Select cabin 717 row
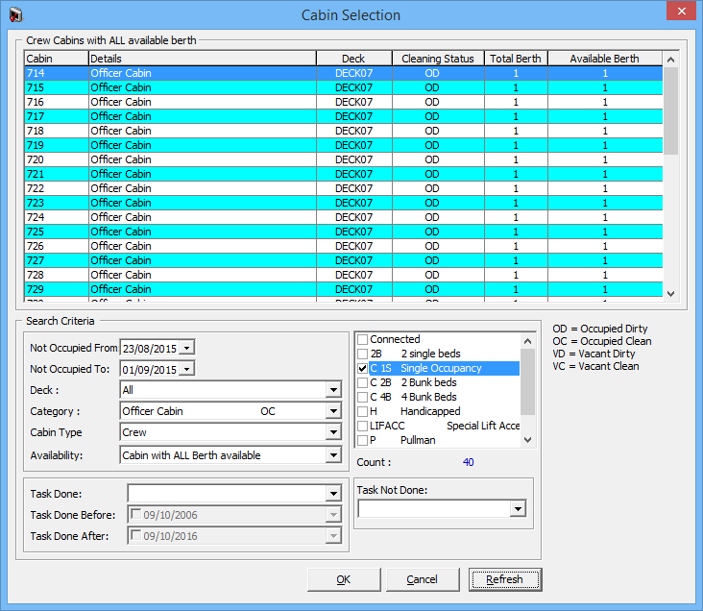The image size is (703, 611). pos(344,116)
